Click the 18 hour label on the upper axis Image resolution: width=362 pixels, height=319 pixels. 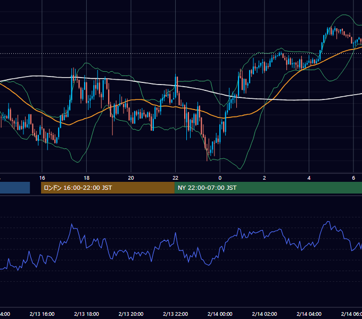pyautogui.click(x=87, y=178)
